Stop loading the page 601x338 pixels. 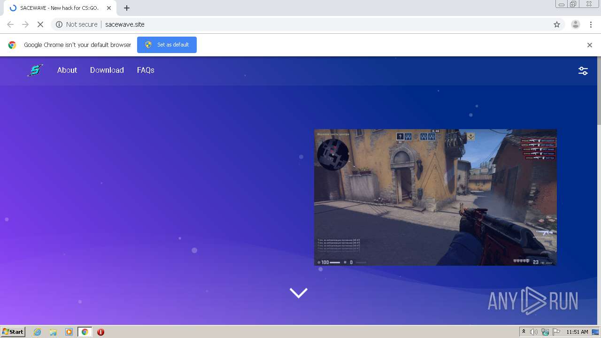click(x=40, y=24)
